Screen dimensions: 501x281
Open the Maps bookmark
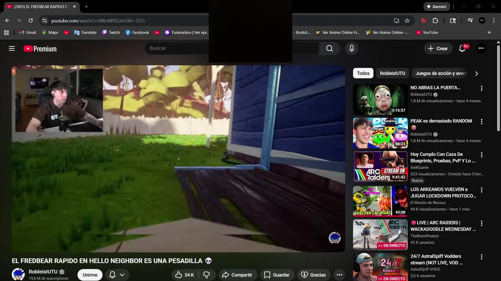[50, 32]
